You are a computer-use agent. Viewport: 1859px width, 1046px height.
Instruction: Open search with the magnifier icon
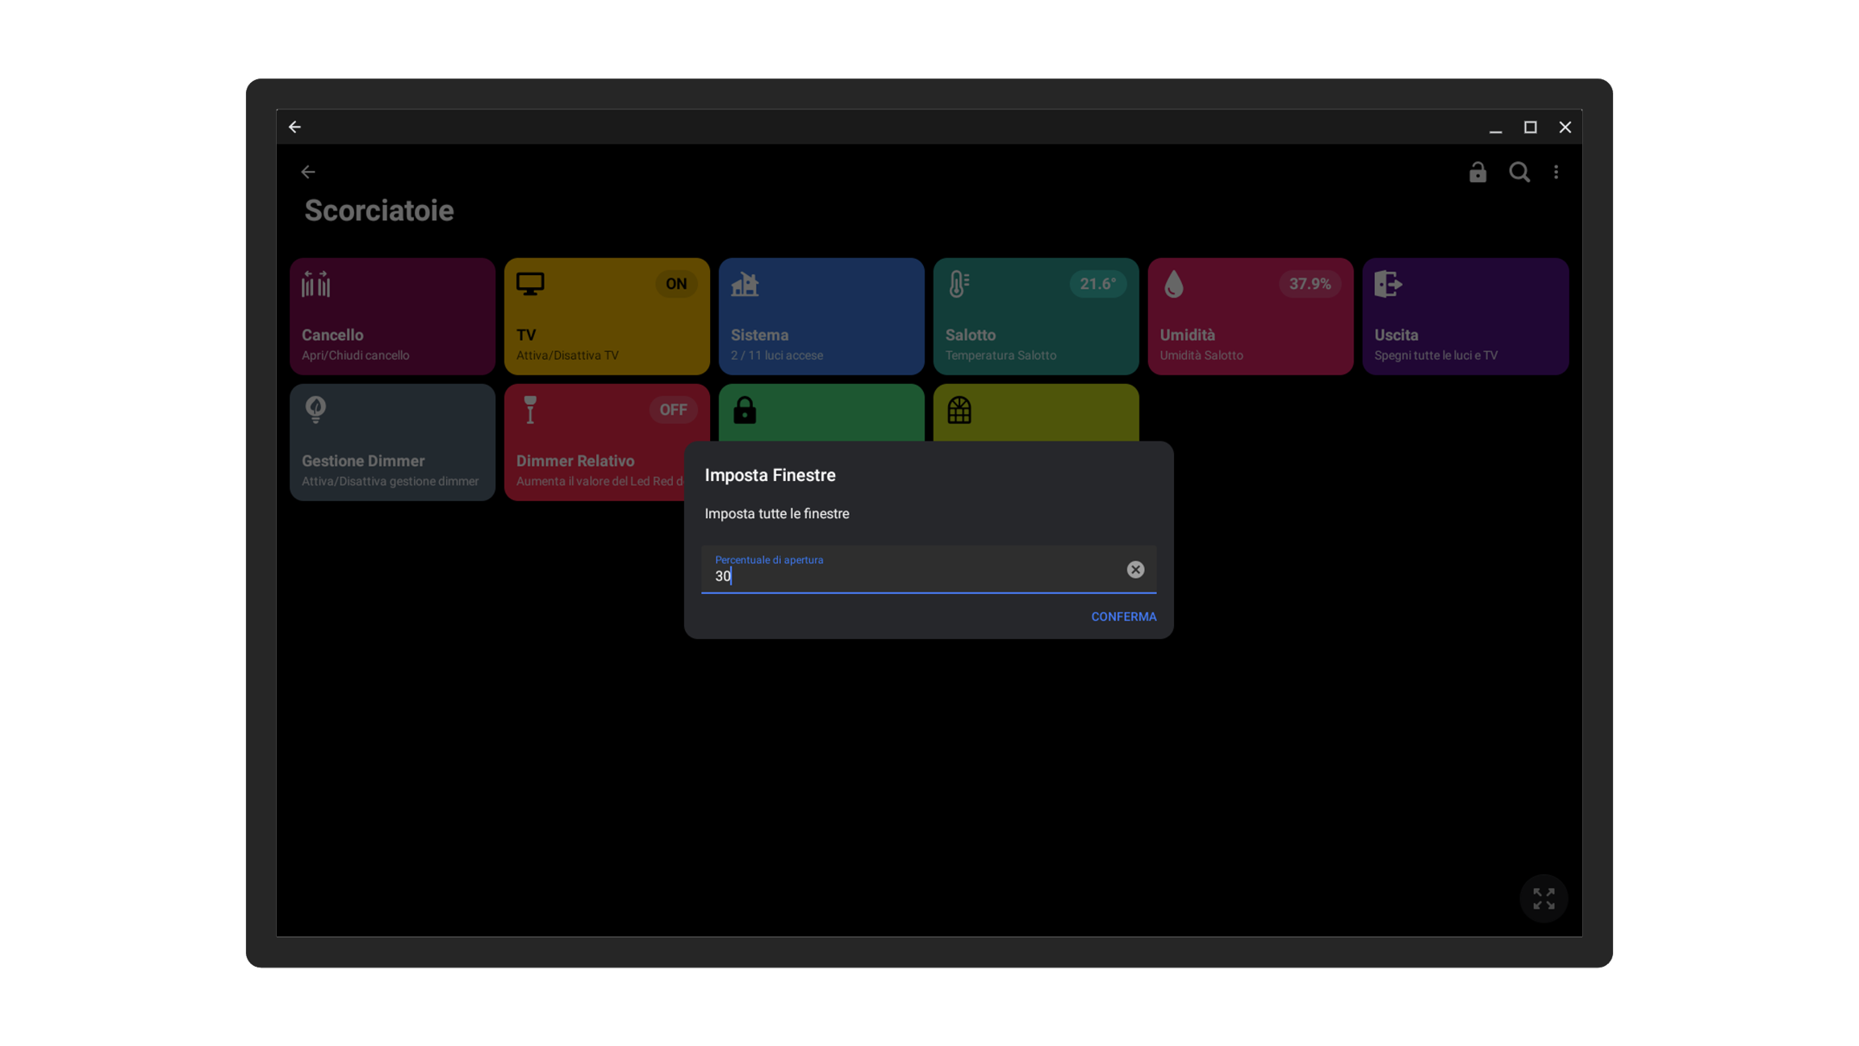(1519, 173)
